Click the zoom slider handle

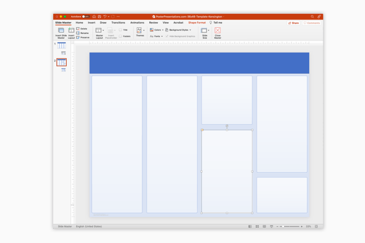click(x=283, y=226)
